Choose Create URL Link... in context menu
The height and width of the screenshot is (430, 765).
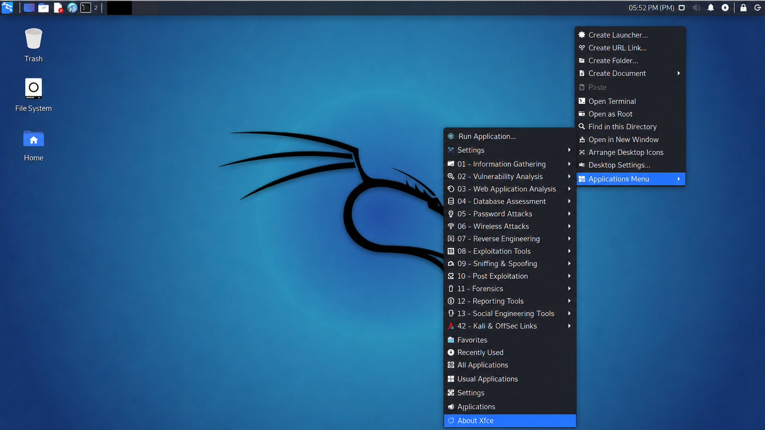(x=630, y=48)
